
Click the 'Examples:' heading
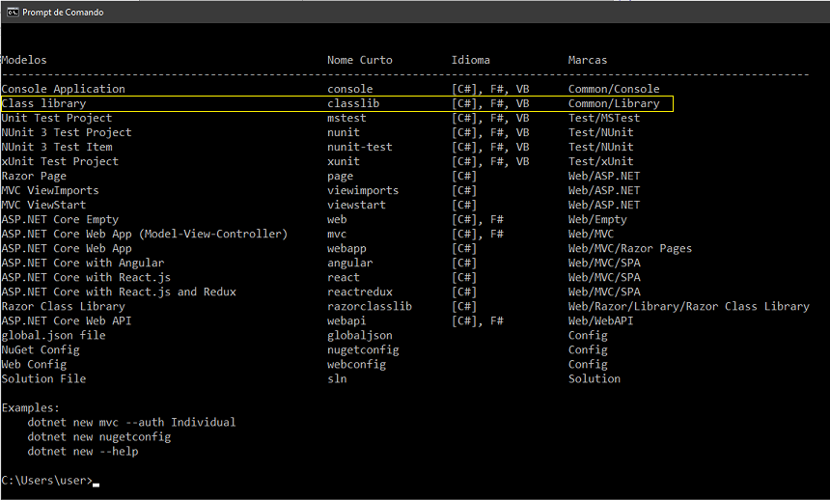point(31,408)
